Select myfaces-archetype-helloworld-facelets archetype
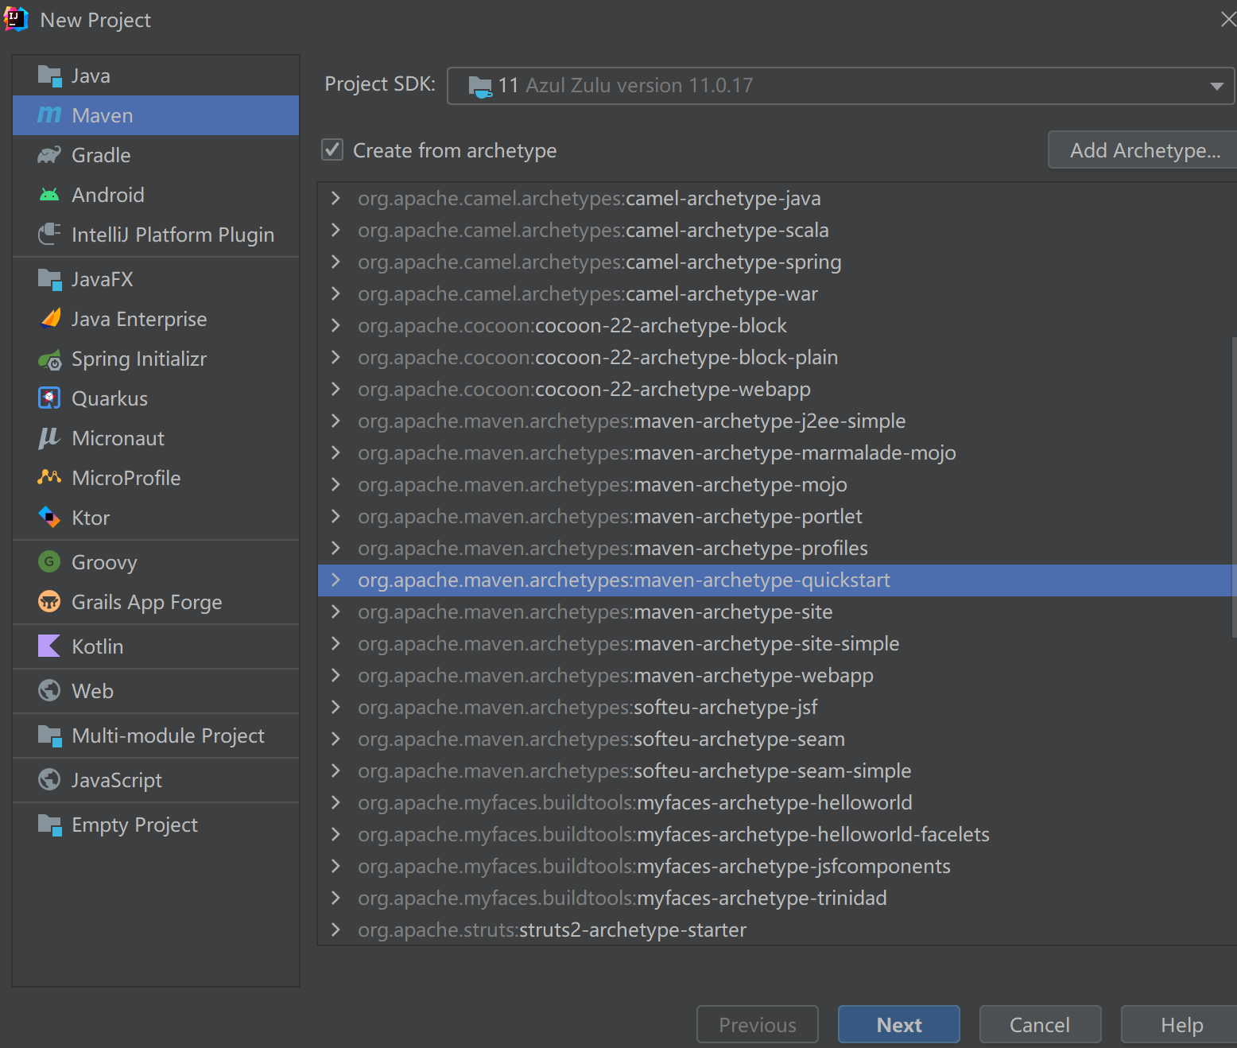The width and height of the screenshot is (1237, 1048). [x=776, y=834]
